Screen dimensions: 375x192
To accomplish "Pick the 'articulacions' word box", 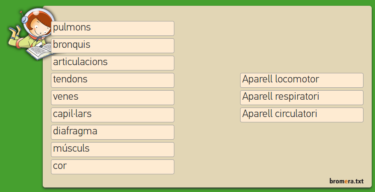I will (x=112, y=63).
